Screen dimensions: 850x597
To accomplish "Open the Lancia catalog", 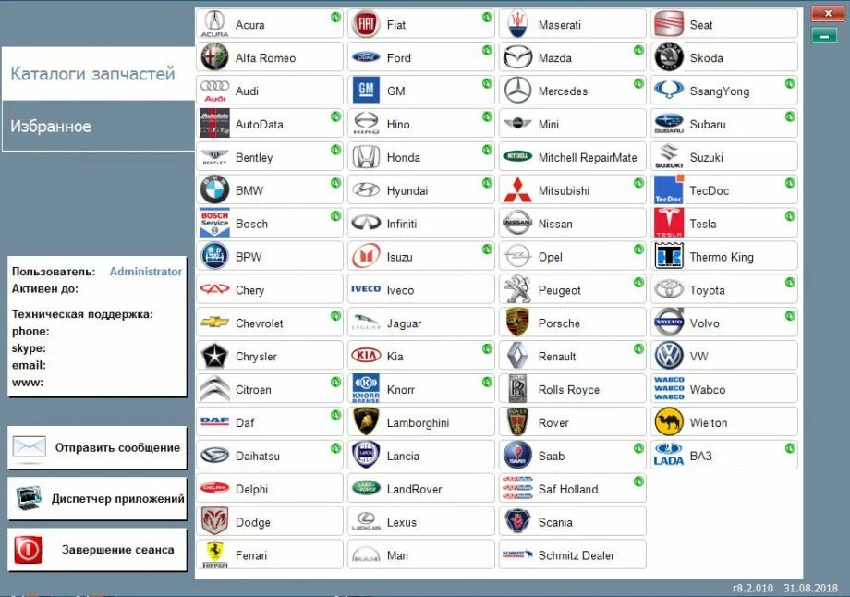I will (x=421, y=456).
